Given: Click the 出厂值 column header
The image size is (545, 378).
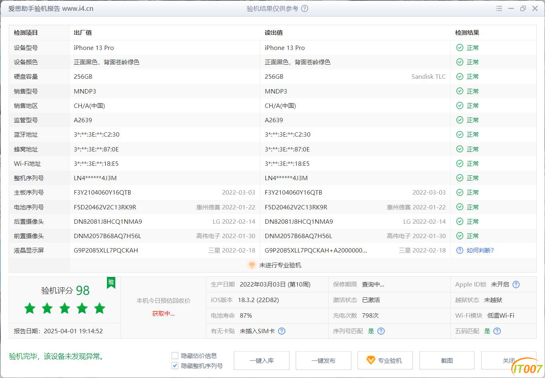Looking at the screenshot, I should pyautogui.click(x=83, y=33).
